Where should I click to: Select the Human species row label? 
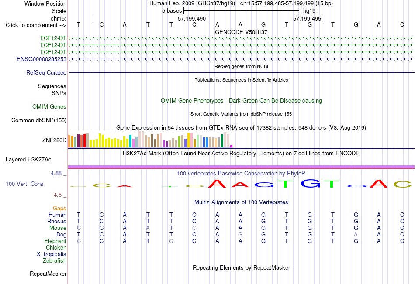(57, 215)
